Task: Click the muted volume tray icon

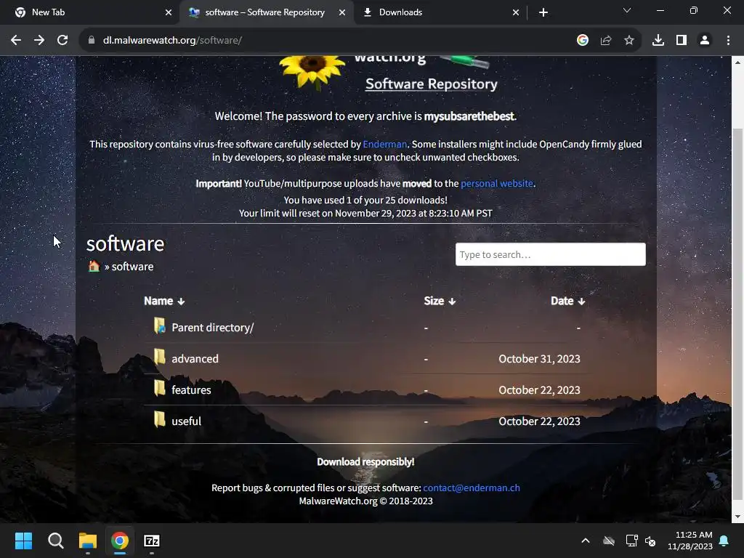Action: click(x=650, y=541)
